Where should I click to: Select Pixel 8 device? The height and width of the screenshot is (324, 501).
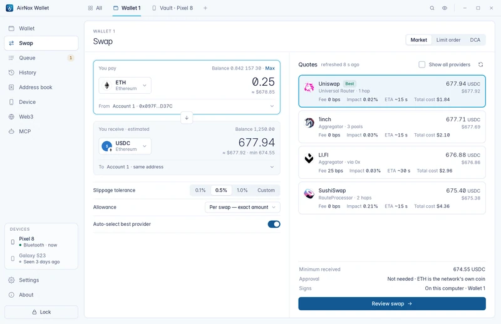point(41,241)
